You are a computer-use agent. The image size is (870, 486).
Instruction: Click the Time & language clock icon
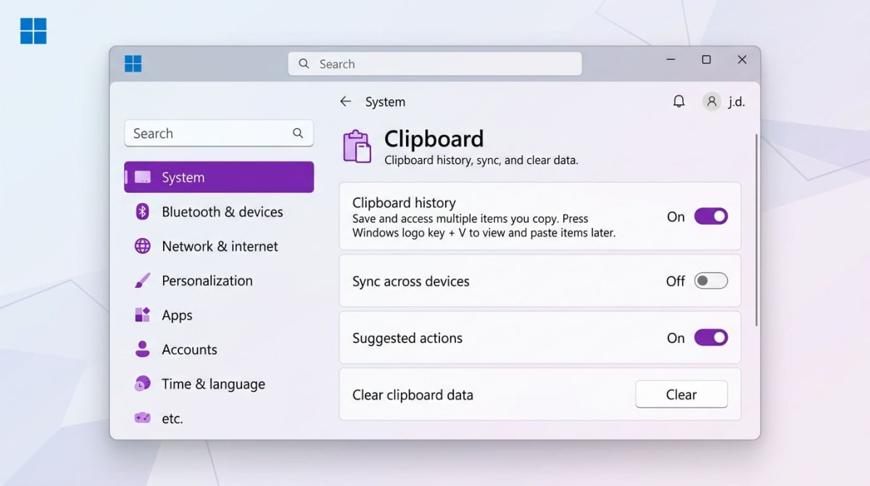(143, 384)
